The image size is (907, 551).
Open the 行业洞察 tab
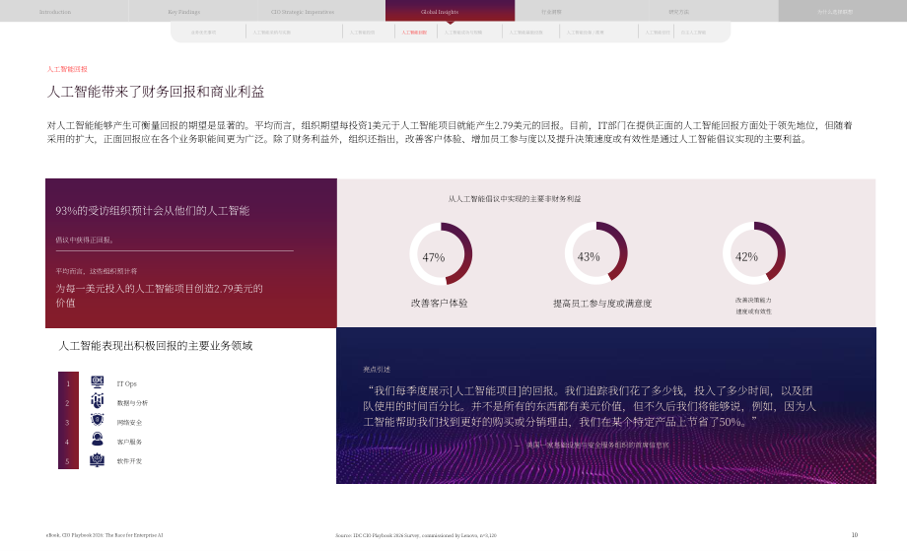[x=551, y=12]
